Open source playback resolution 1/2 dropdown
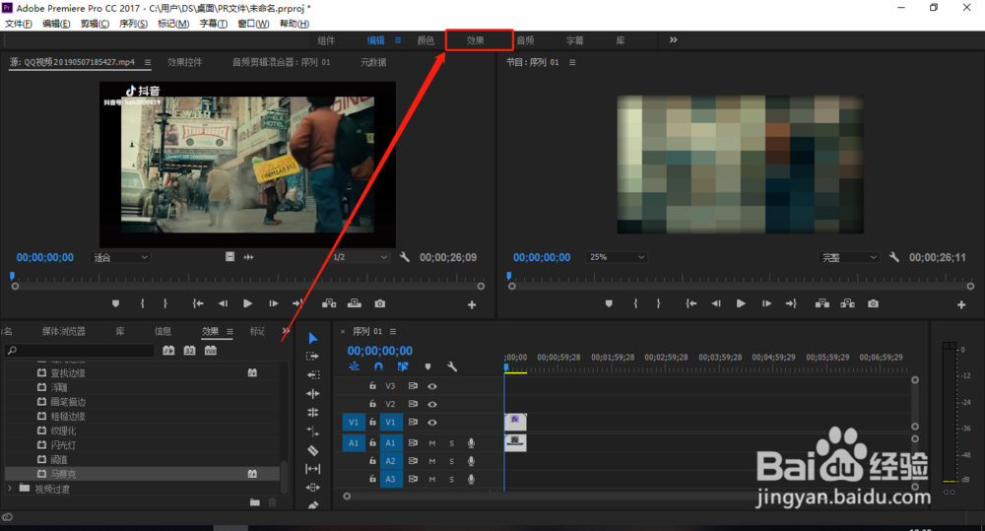This screenshot has height=531, width=985. click(x=360, y=258)
